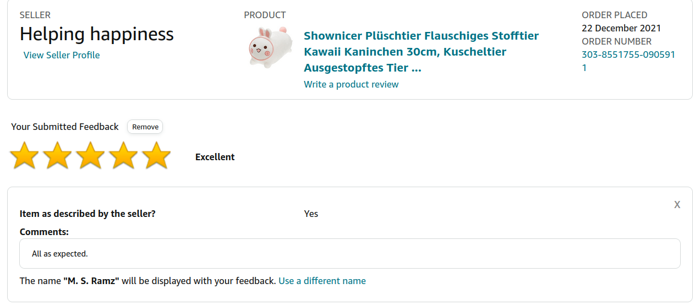The image size is (695, 305).
Task: Click the Excellent rating label
Action: (215, 157)
